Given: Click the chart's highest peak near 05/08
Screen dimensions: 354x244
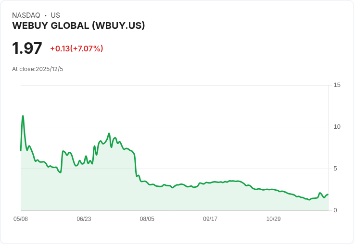Looking at the screenshot, I should (x=23, y=116).
